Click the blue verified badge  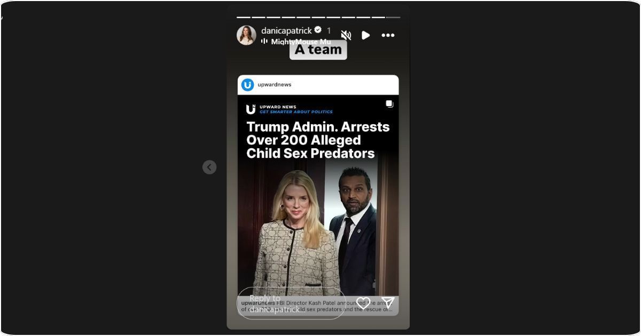click(x=318, y=30)
